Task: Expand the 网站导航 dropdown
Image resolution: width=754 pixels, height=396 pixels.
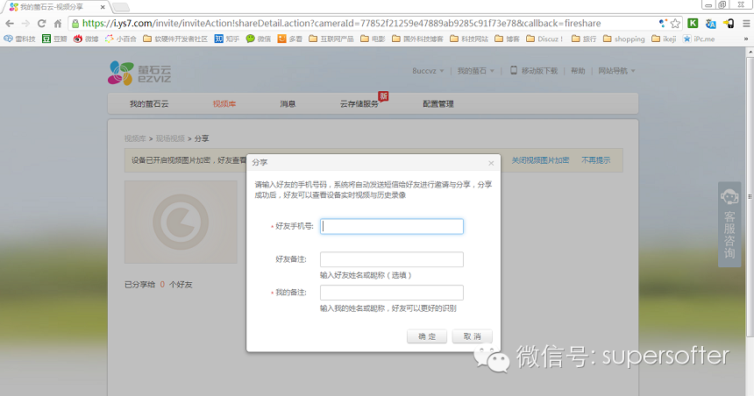Action: (x=616, y=71)
